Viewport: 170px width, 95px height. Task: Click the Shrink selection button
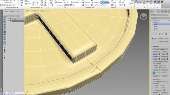[x=28, y=4]
